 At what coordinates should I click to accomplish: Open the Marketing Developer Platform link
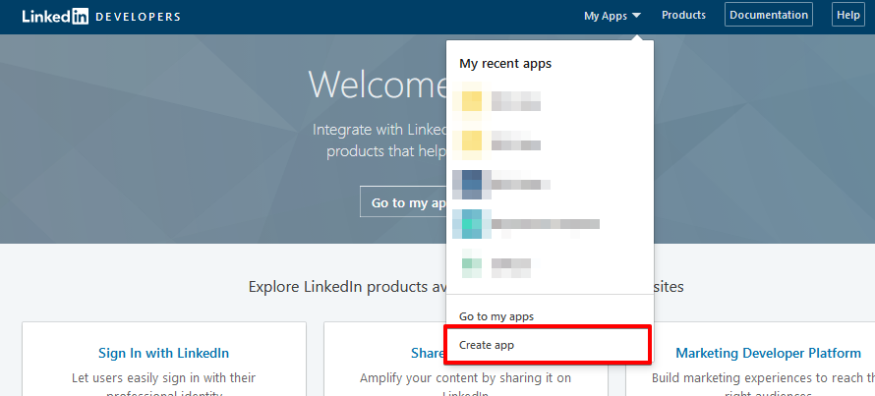768,353
